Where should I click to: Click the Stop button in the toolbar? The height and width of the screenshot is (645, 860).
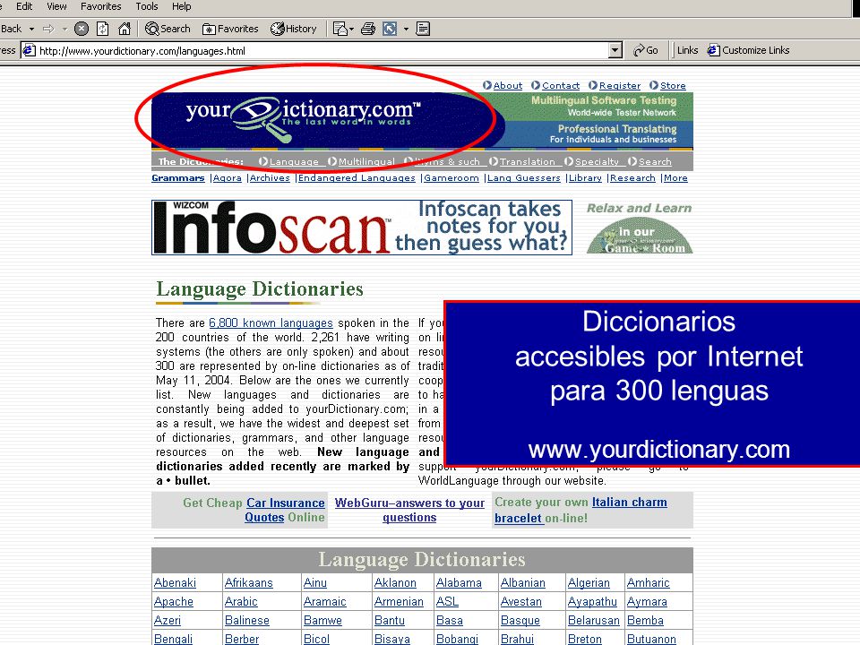point(82,29)
